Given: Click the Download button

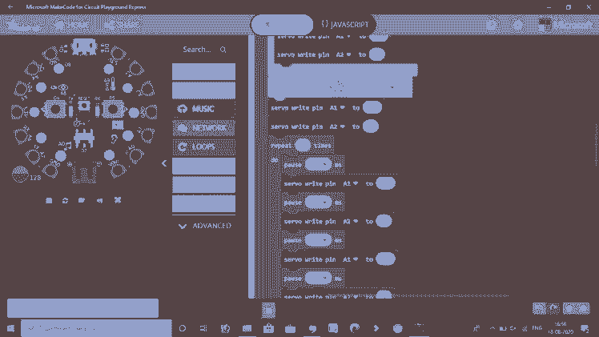Looking at the screenshot, I should pos(83,308).
